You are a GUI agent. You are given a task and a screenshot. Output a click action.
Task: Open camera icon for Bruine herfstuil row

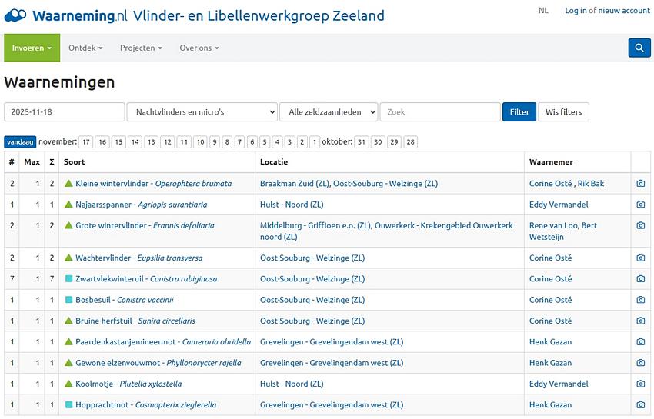641,321
